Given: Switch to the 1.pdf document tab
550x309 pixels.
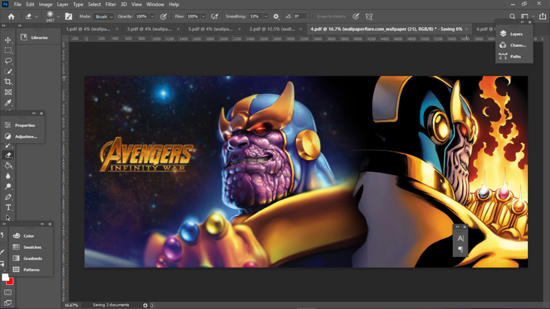Looking at the screenshot, I should tap(89, 29).
